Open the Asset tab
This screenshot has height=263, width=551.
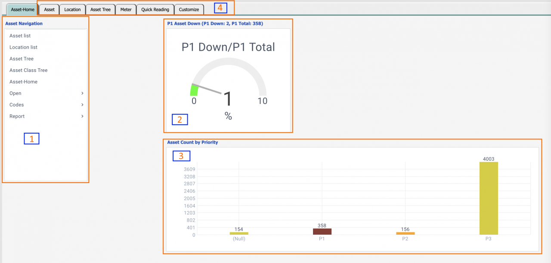pyautogui.click(x=50, y=9)
